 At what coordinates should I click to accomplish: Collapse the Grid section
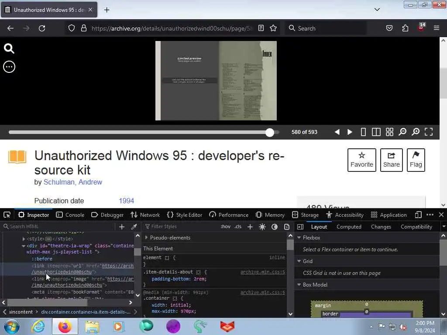pos(299,261)
